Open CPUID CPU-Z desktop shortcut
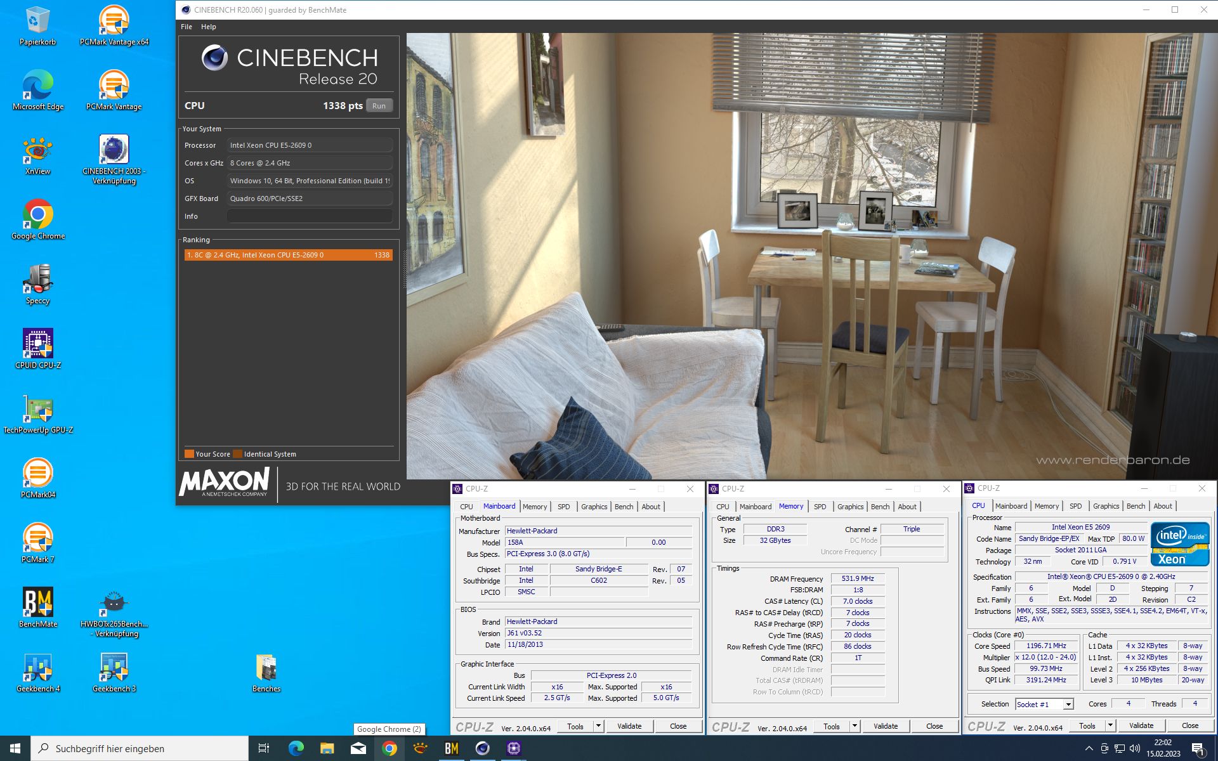 point(37,349)
